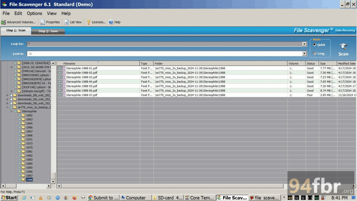The image size is (357, 201).
Task: Open Firefox from the quick launch bar
Action: pos(74,198)
